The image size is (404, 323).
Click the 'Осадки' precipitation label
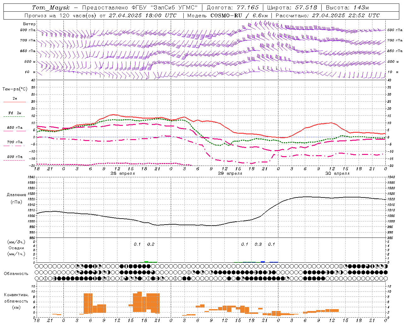pos(16,248)
